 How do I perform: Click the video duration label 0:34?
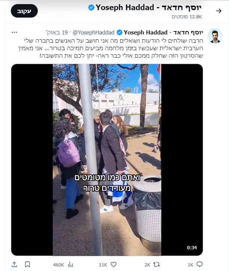pos(192,248)
